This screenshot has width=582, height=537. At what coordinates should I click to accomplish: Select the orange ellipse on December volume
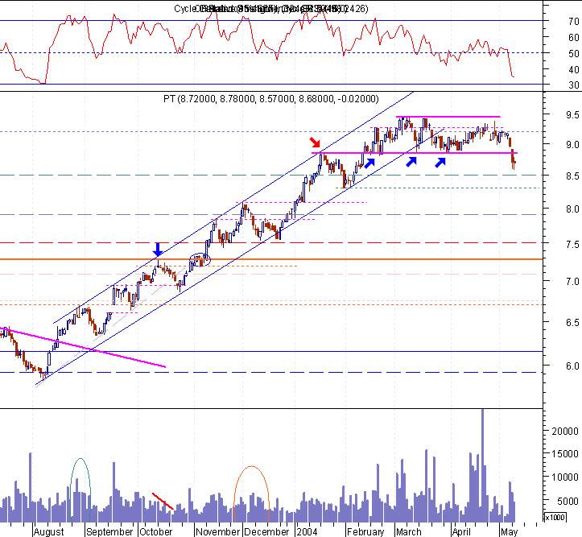click(x=251, y=494)
